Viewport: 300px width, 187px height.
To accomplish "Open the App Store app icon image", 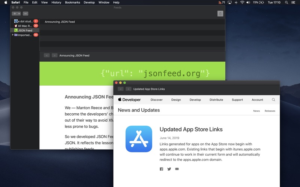I will pos(139,139).
